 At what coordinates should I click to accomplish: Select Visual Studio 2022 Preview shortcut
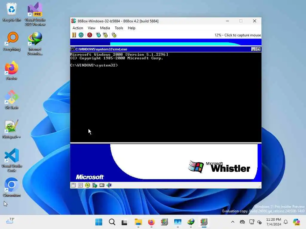coord(35,14)
